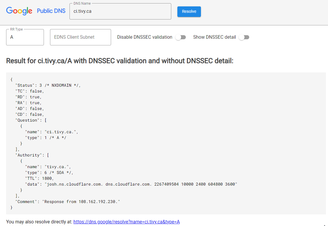Focus the DNS Name input field

(x=120, y=11)
